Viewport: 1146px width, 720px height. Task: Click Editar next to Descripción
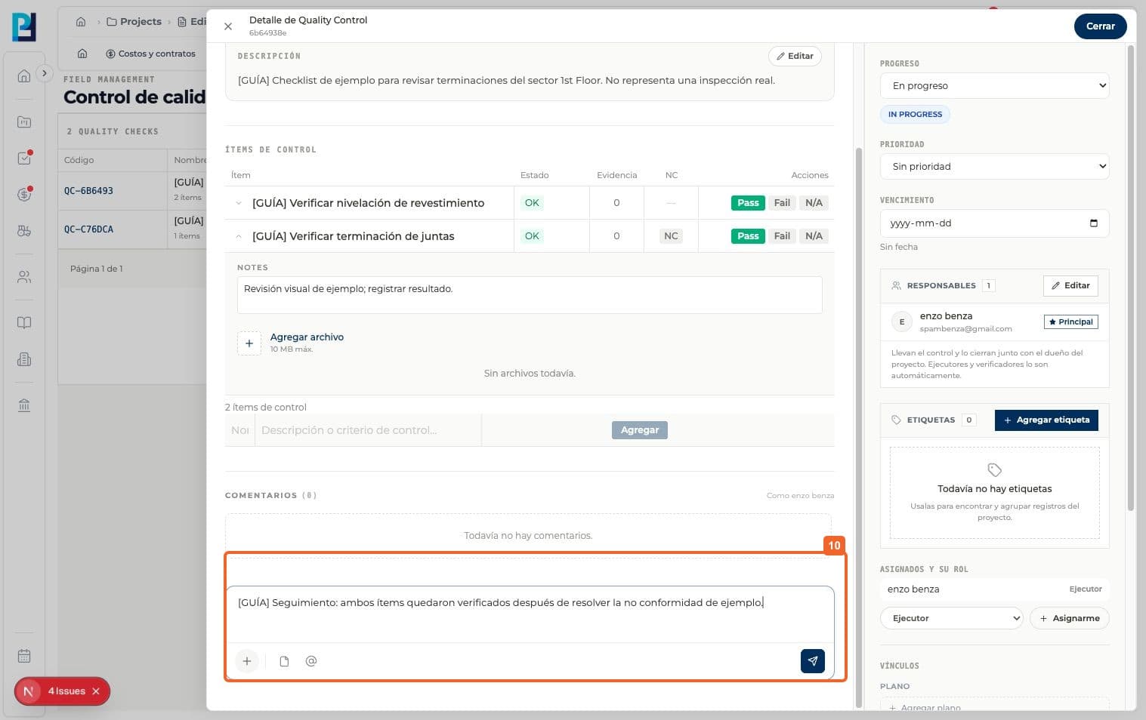point(795,57)
